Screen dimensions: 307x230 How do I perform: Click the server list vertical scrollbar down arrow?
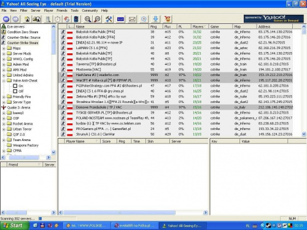(304, 134)
